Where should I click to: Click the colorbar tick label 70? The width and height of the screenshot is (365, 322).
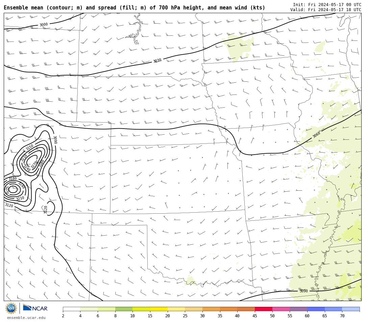pyautogui.click(x=342, y=316)
